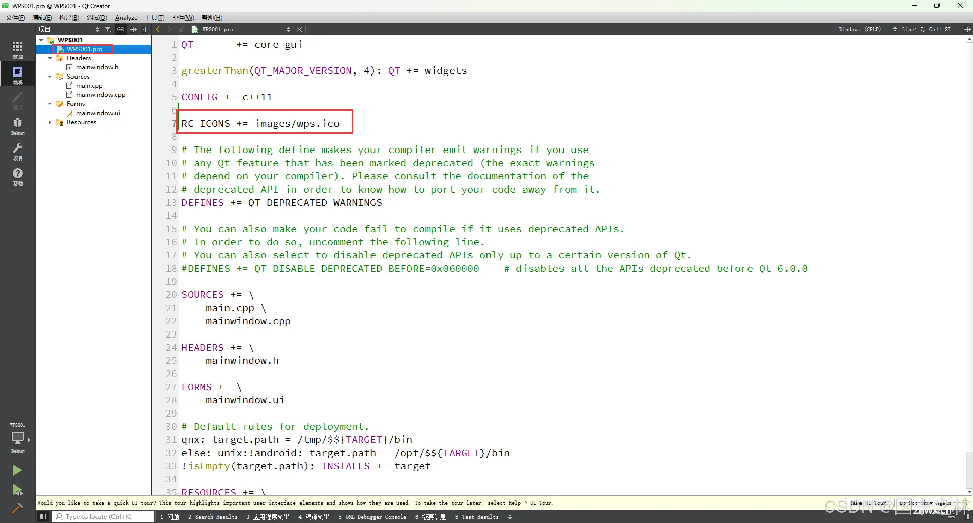The height and width of the screenshot is (523, 973).
Task: Click the DEFINES += QT_DEPRECATED_WARNINGS line
Action: click(x=282, y=203)
